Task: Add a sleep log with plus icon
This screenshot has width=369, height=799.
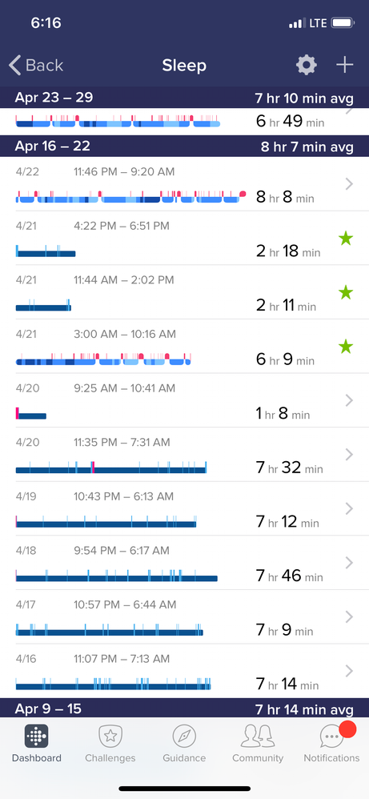Action: (344, 65)
